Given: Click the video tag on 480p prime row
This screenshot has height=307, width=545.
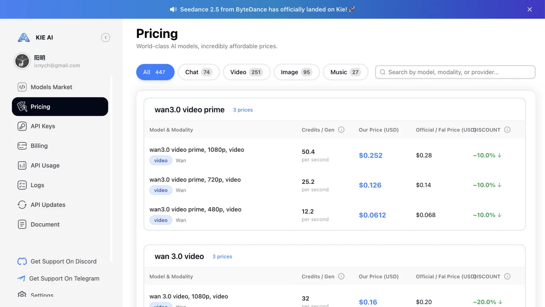Looking at the screenshot, I should click(x=161, y=220).
